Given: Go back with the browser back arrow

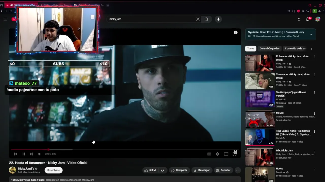Looking at the screenshot, I should [2, 11].
